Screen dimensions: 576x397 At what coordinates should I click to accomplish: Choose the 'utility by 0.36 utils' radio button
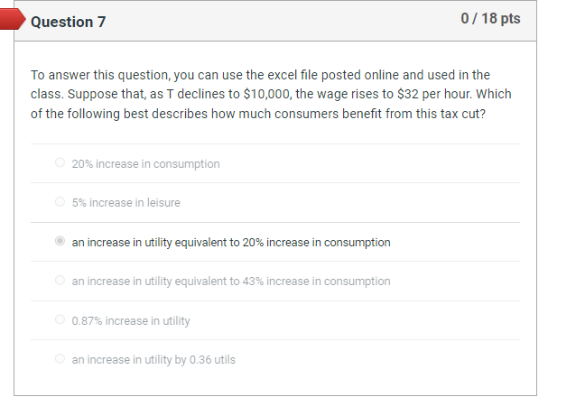60,359
